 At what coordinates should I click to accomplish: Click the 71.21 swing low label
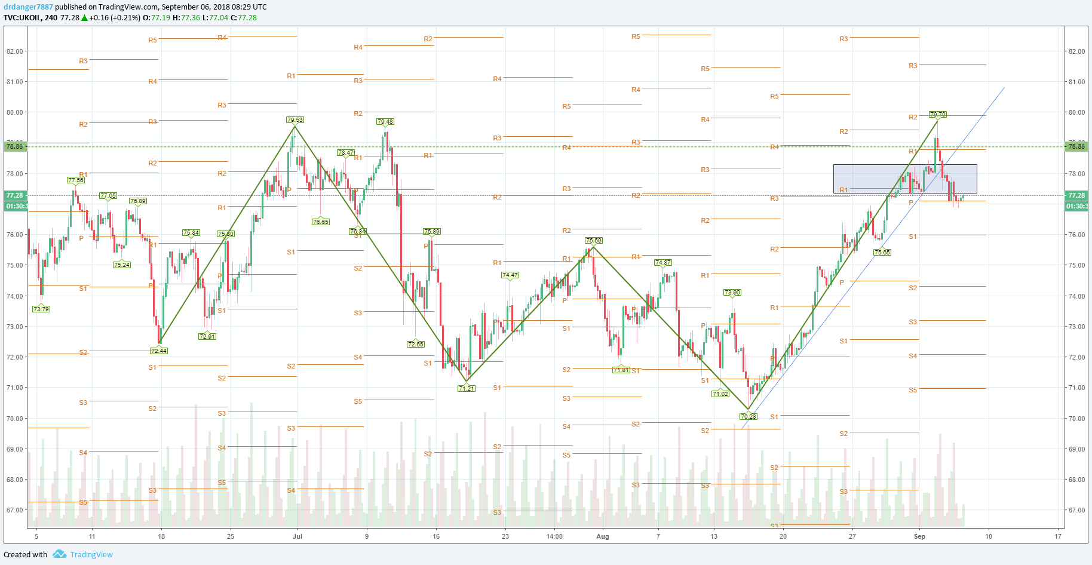tap(467, 388)
